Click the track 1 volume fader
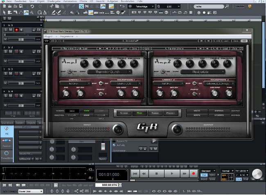Viewport: 266px width, 195px height. pos(21,40)
